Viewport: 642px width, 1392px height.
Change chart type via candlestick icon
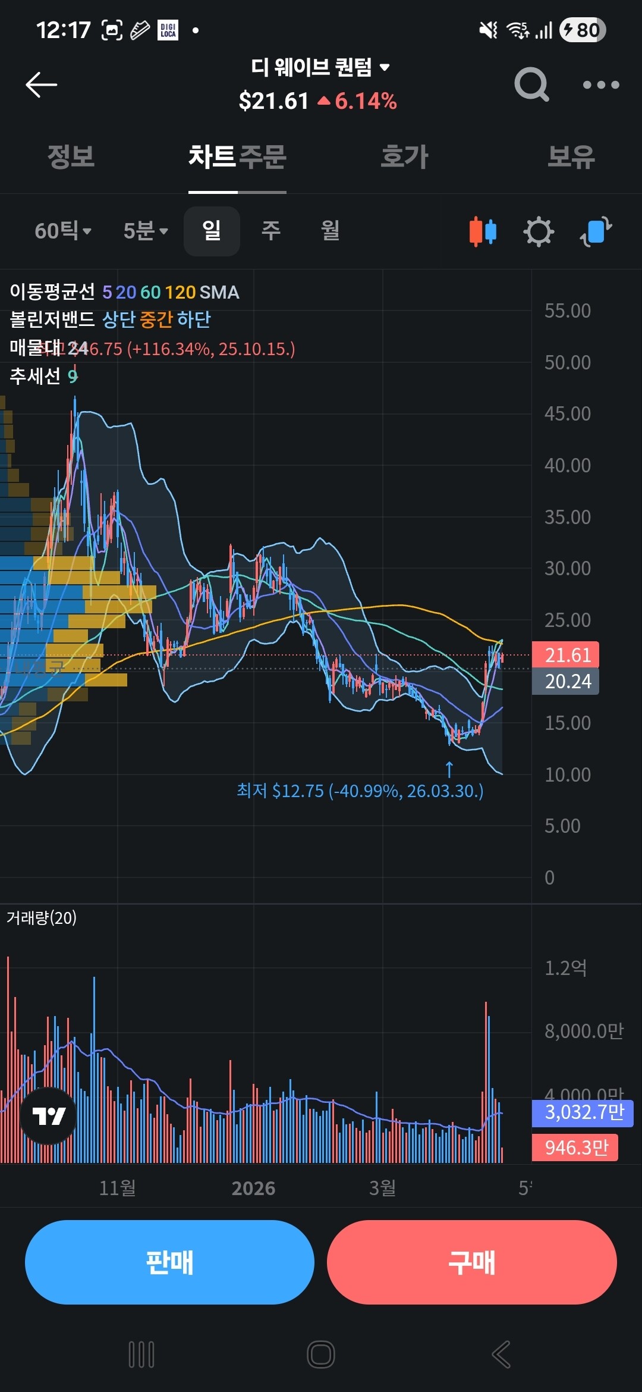point(483,231)
